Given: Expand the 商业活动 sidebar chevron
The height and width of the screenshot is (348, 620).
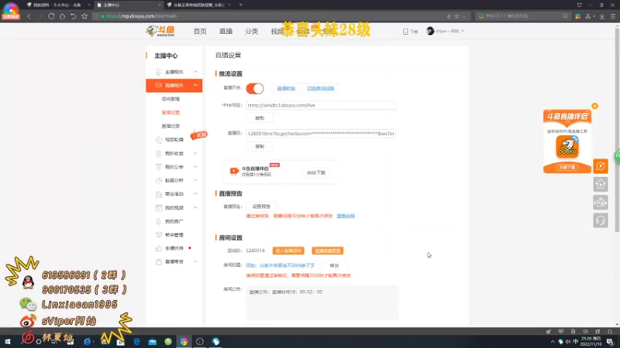Looking at the screenshot, I should coord(195,194).
